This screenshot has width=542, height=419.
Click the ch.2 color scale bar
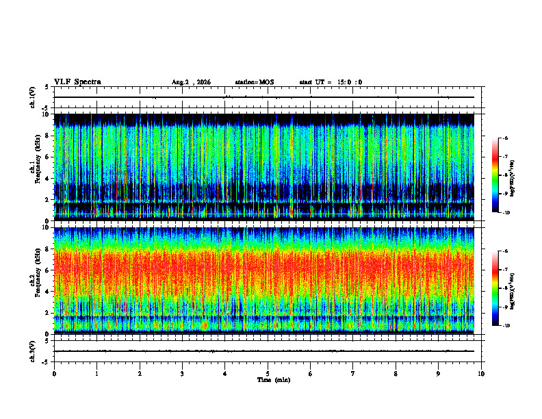(x=495, y=288)
